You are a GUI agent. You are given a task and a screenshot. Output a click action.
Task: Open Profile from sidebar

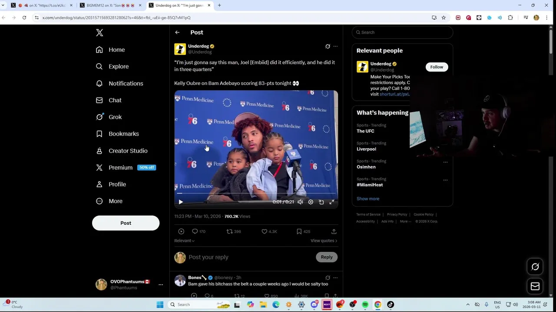point(111,184)
